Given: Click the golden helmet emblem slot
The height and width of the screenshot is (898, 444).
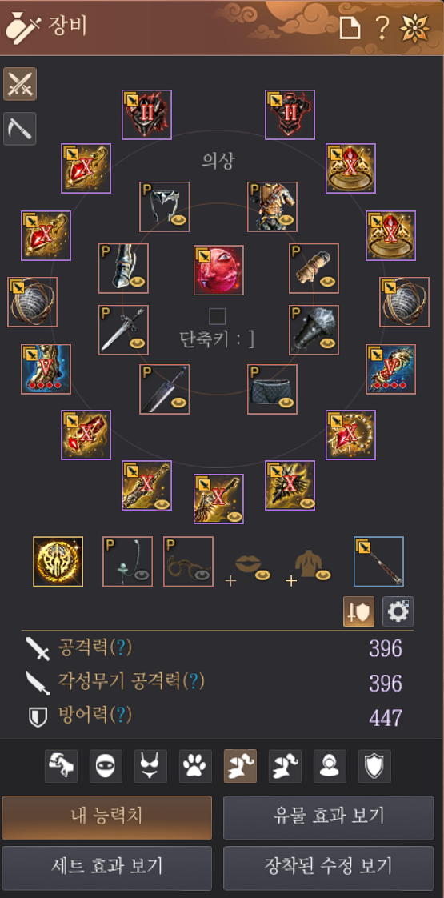Looking at the screenshot, I should coord(58,561).
